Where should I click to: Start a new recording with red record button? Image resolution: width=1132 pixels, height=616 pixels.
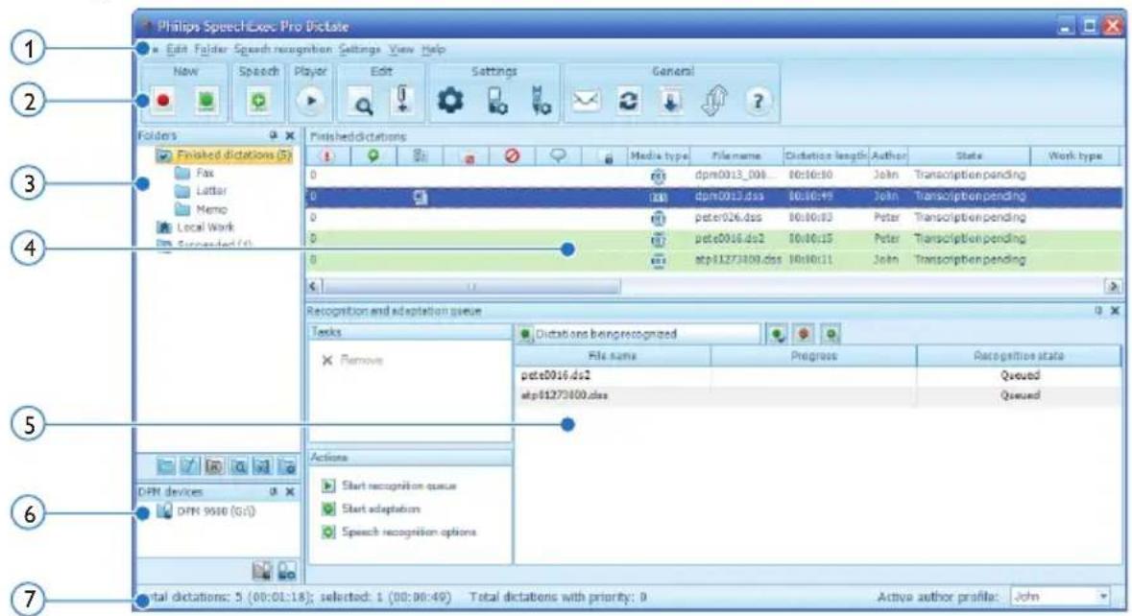tap(163, 101)
